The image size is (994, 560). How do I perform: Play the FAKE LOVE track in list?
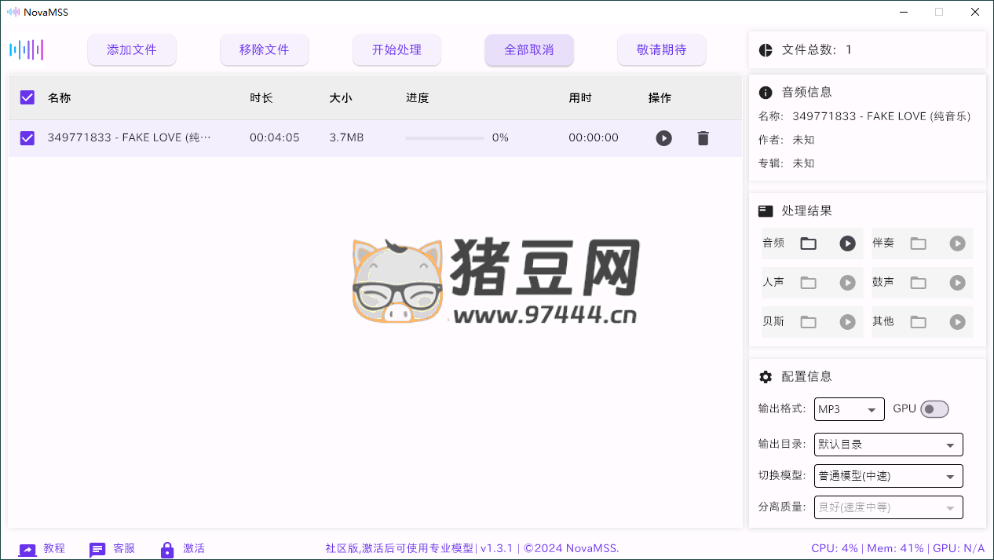(x=663, y=138)
